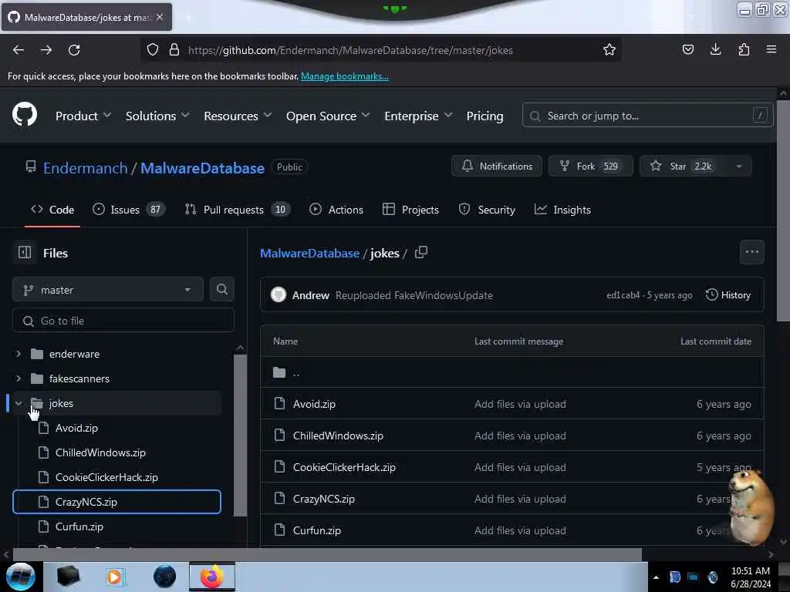Go back using the browser back arrow
This screenshot has width=790, height=592.
coord(19,50)
